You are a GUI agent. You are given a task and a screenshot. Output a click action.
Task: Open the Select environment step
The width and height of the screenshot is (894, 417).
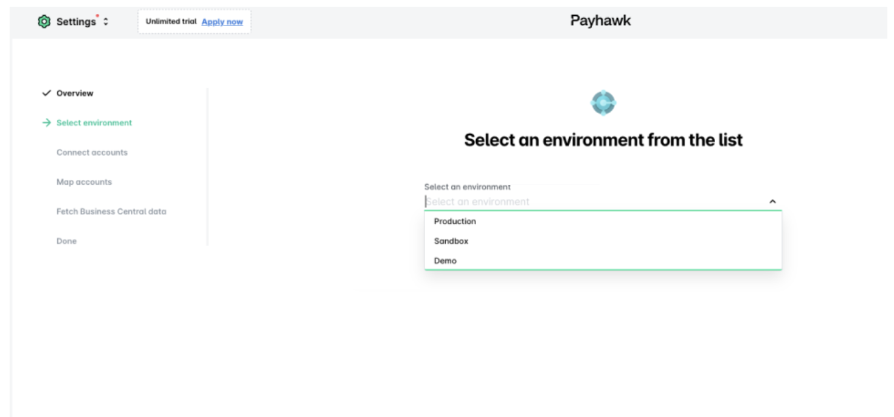(x=94, y=123)
